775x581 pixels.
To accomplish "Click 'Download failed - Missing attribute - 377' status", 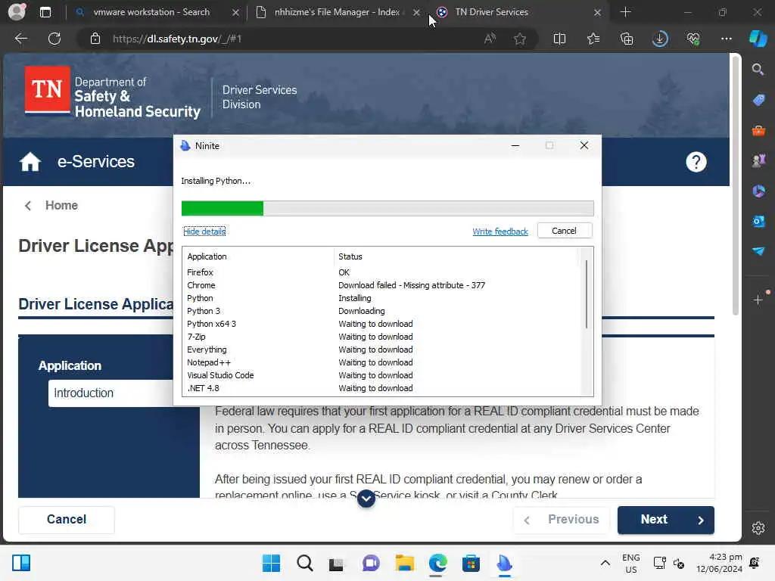I will pos(412,285).
